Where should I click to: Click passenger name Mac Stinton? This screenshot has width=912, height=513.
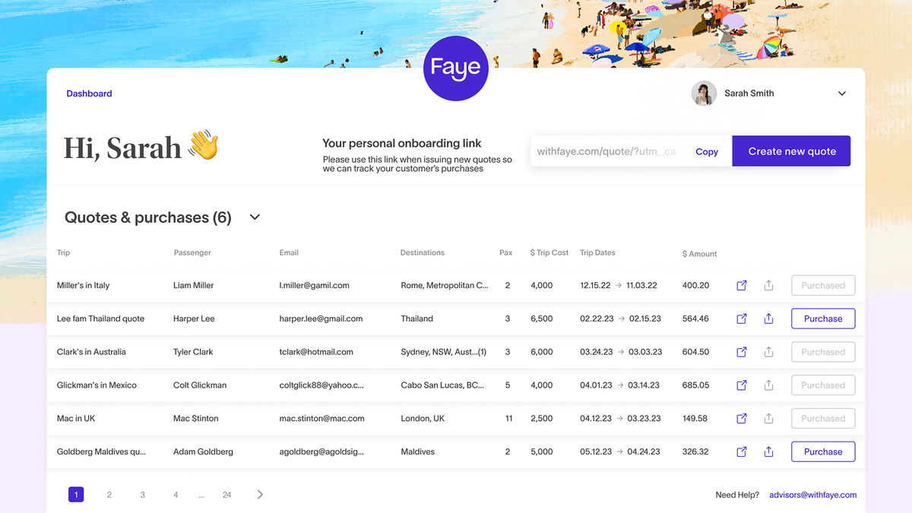pyautogui.click(x=195, y=419)
